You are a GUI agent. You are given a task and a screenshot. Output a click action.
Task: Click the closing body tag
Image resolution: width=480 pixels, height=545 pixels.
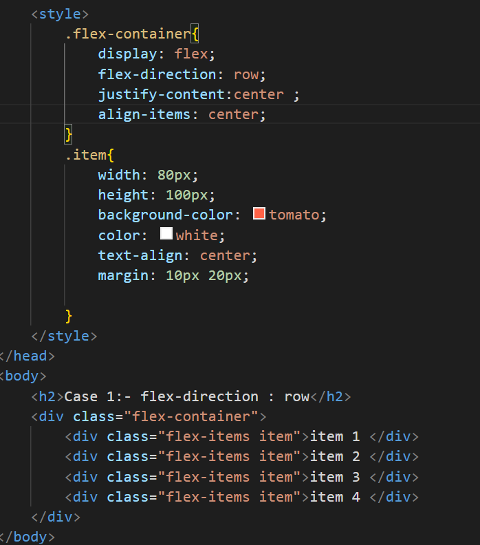click(27, 537)
